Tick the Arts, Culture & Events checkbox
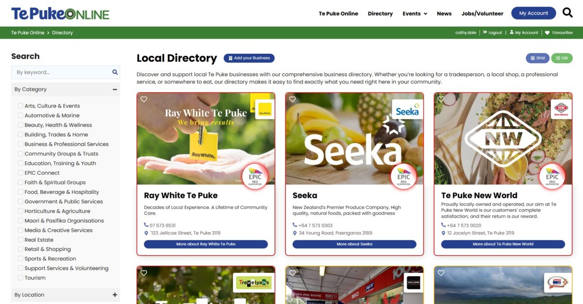Viewport: 583px width, 304px height. 20,106
